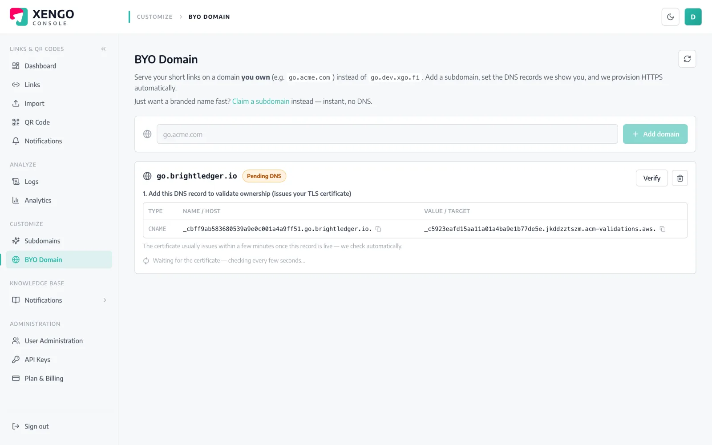Open Dashboard from the sidebar
Screen dimensions: 712x445
point(59,66)
